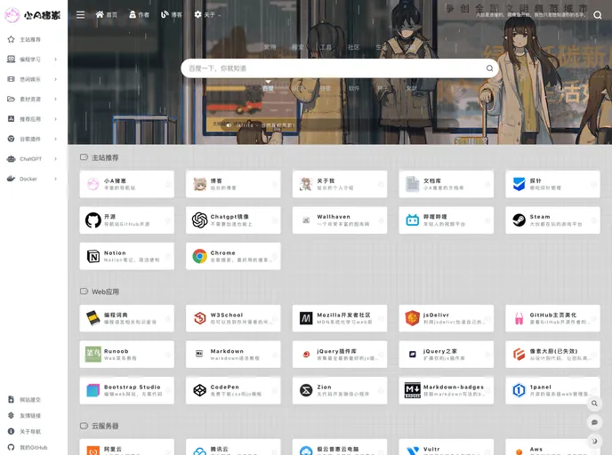This screenshot has height=455, width=612.
Task: Click the Chrome logo icon
Action: [x=199, y=256]
